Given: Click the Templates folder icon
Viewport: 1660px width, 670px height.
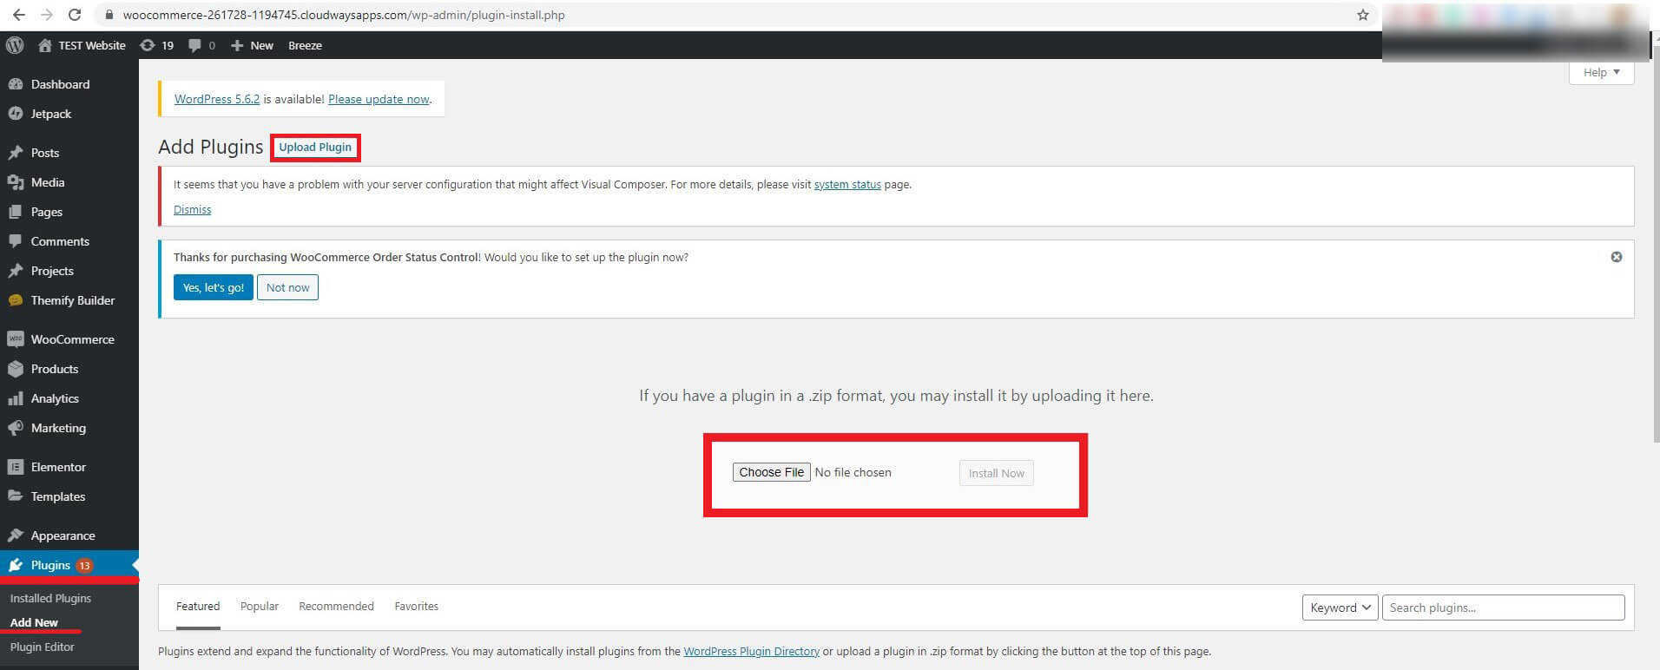Looking at the screenshot, I should coord(15,496).
